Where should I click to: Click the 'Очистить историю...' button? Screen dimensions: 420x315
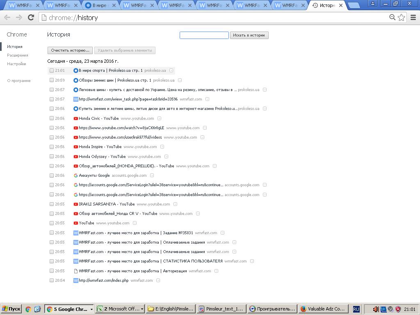coord(70,50)
